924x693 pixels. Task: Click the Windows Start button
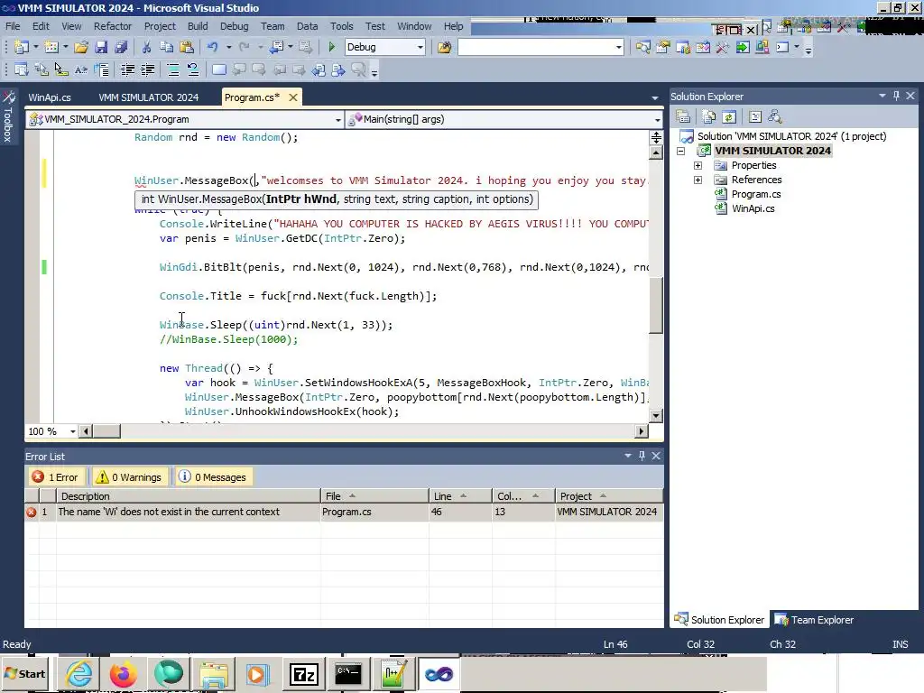tap(24, 673)
